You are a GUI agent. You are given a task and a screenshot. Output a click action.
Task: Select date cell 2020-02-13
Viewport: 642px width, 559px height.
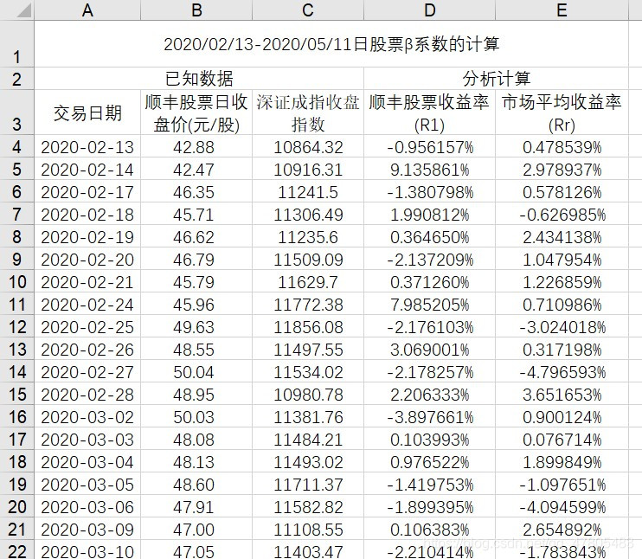click(x=87, y=146)
